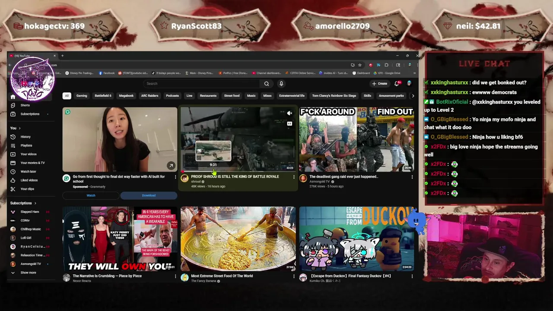Open the Facebook bookmark
This screenshot has height=311, width=553.
pos(107,73)
